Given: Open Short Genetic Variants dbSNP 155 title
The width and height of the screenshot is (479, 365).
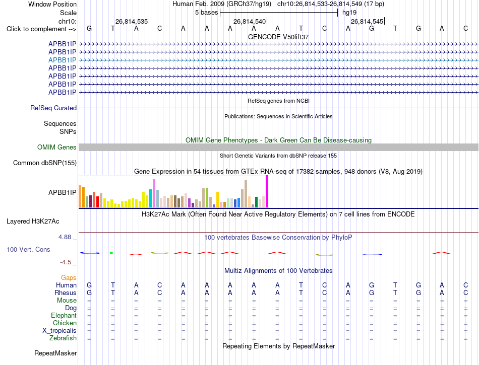Looking at the screenshot, I should (x=278, y=156).
